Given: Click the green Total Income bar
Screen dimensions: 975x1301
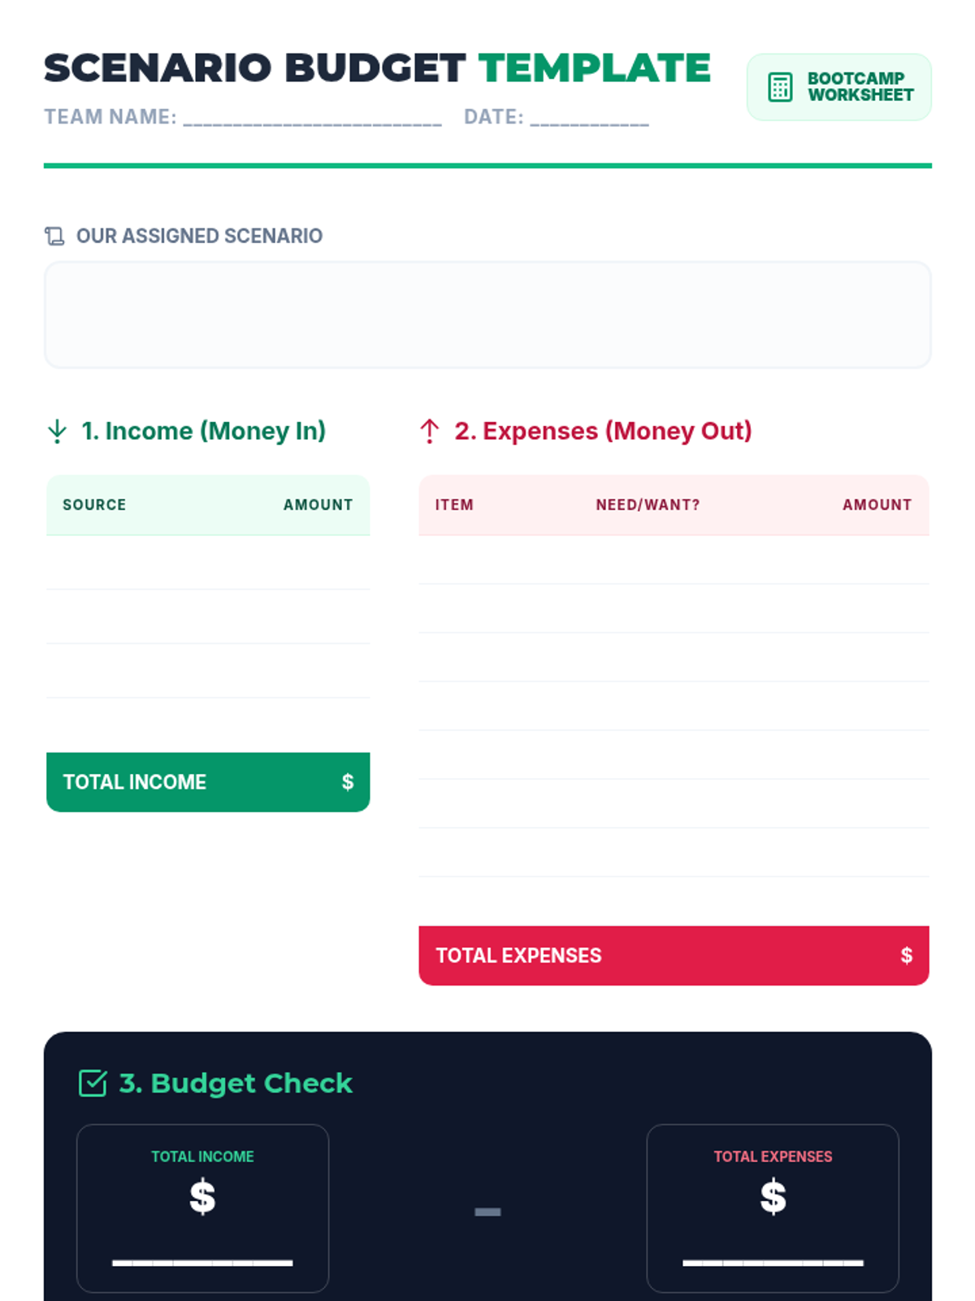Looking at the screenshot, I should (x=208, y=782).
